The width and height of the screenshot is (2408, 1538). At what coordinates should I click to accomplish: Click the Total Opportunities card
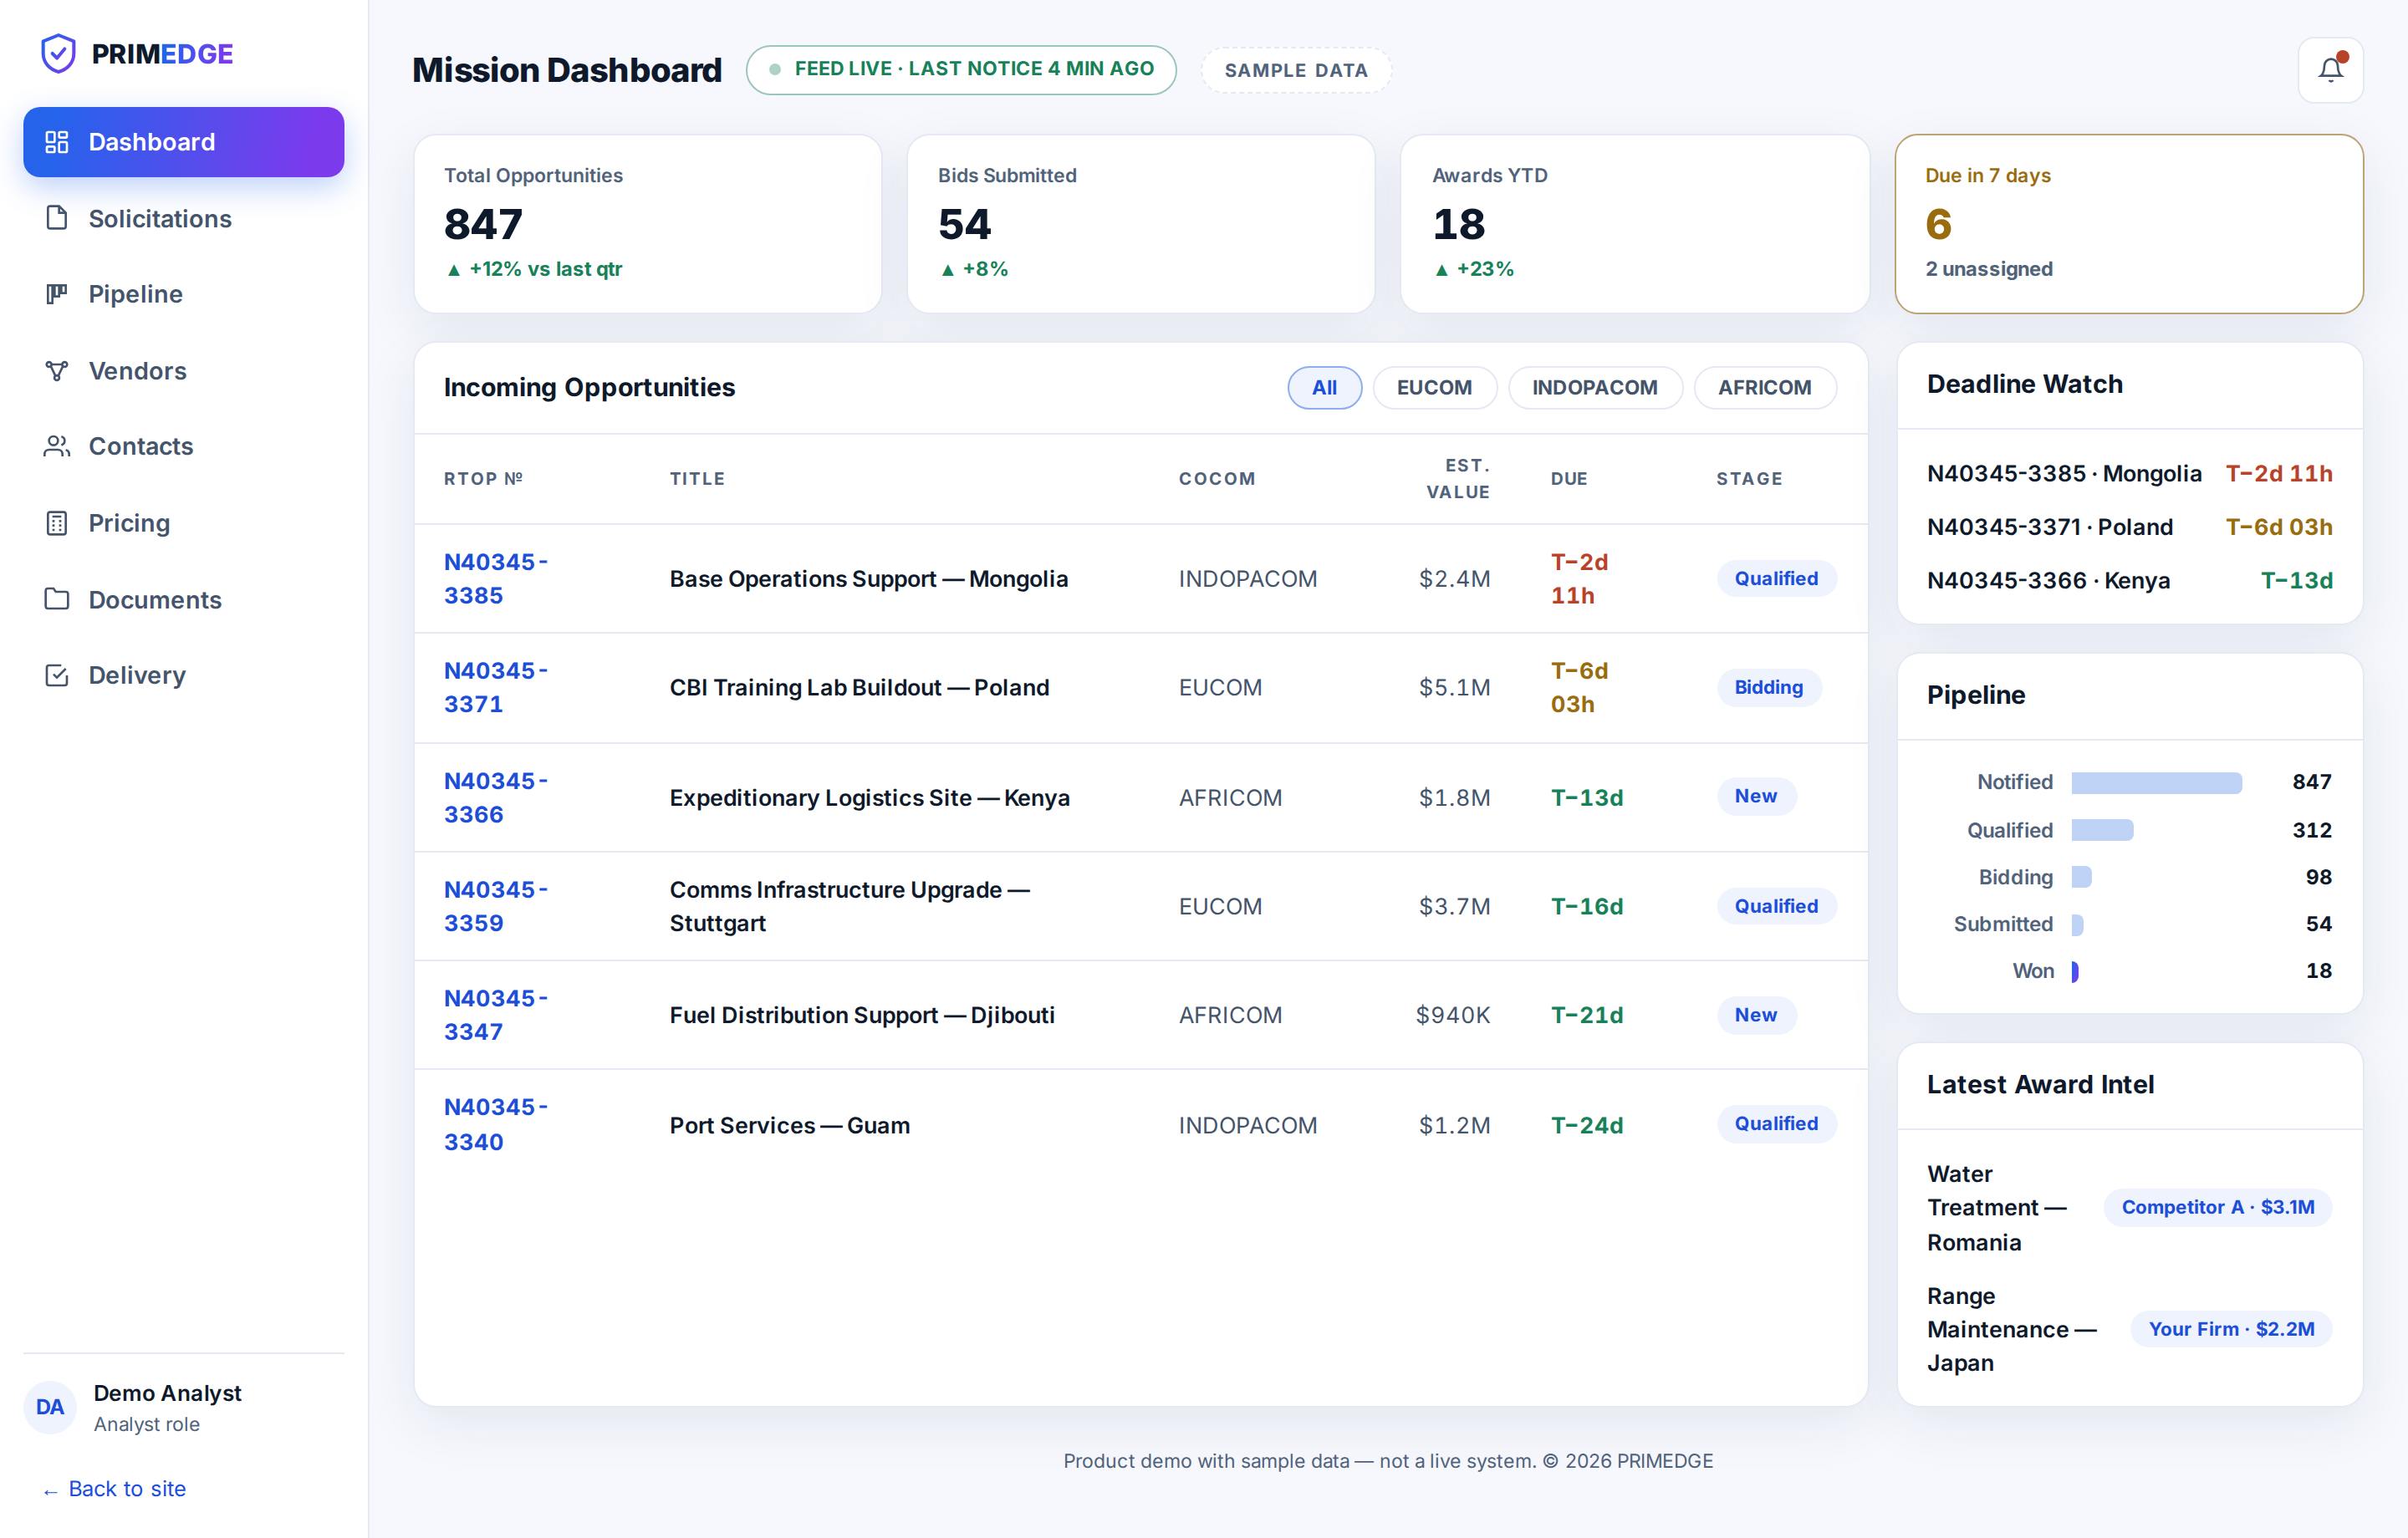tap(648, 224)
